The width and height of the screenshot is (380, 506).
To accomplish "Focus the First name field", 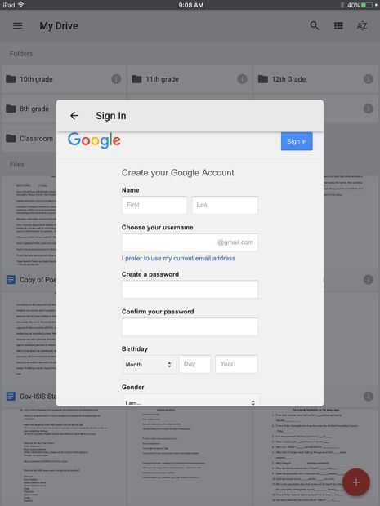I will [154, 205].
